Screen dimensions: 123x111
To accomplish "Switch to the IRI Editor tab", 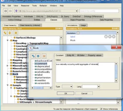I will click(x=81, y=55).
